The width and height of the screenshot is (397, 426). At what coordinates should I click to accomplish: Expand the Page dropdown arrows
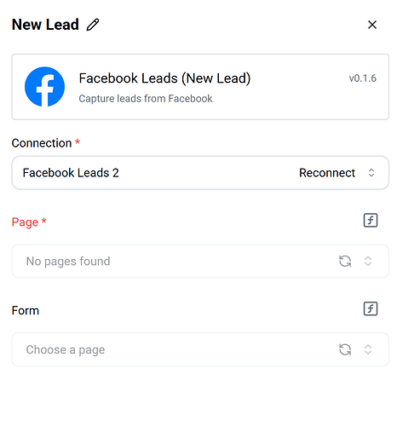point(368,261)
